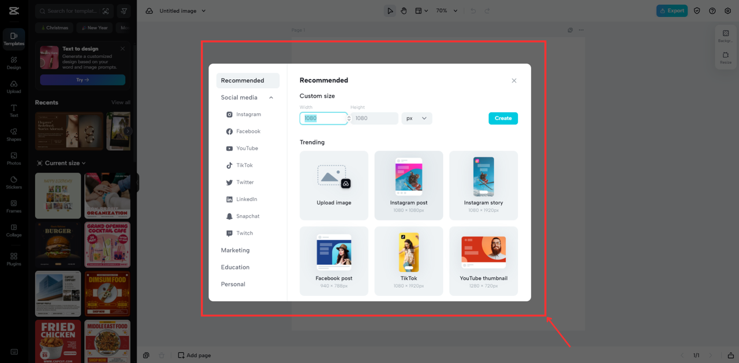This screenshot has width=739, height=363.
Task: Click Add page in the bottom bar
Action: (195, 355)
